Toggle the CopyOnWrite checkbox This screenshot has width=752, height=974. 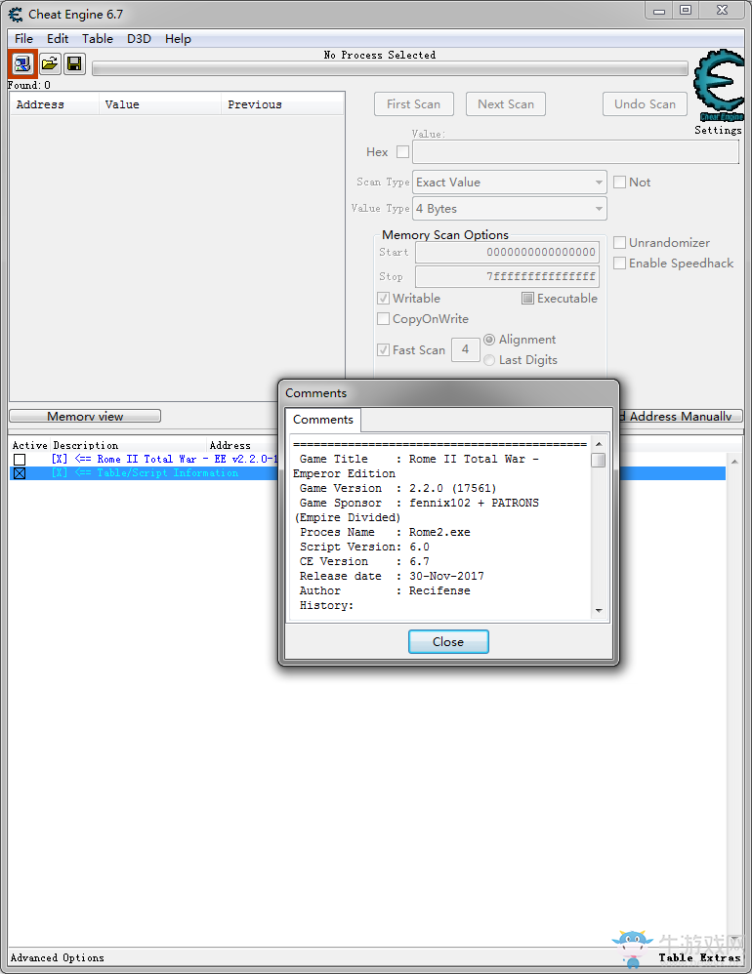coord(384,319)
